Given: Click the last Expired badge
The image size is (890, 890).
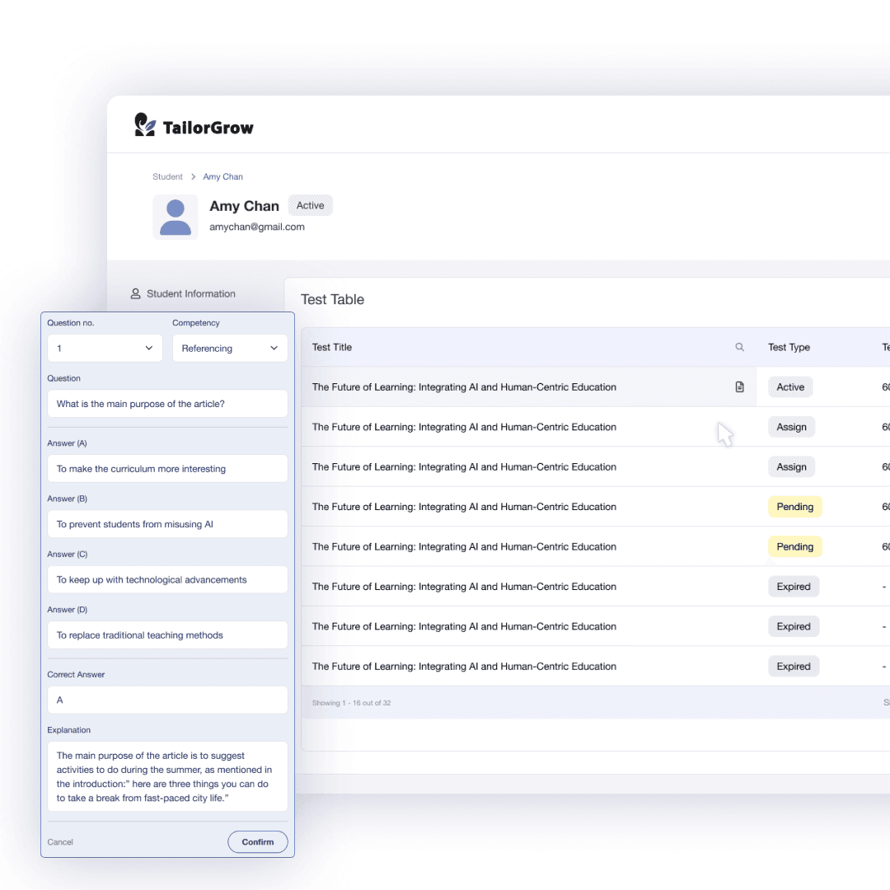Looking at the screenshot, I should click(794, 667).
